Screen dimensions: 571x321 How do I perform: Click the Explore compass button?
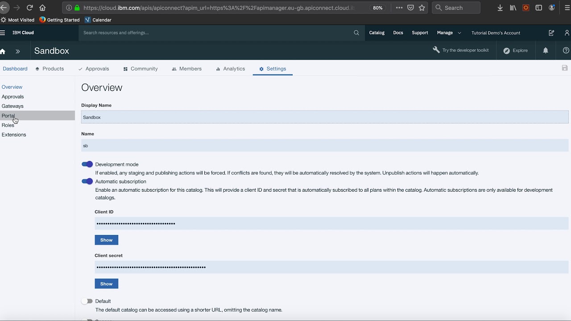point(515,50)
